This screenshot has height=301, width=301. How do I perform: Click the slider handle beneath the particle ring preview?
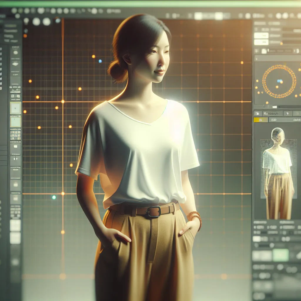274,107
